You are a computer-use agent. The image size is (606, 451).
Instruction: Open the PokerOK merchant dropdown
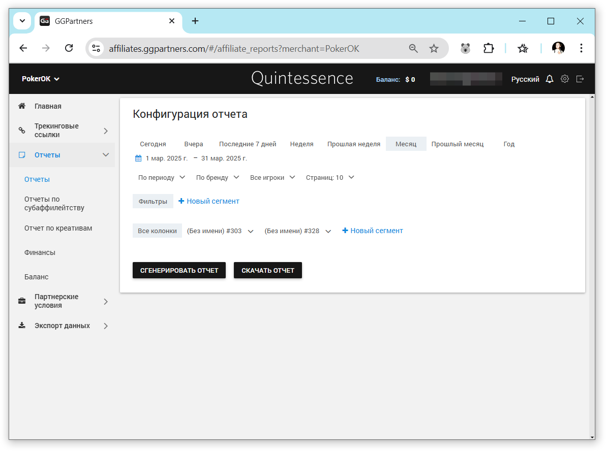point(40,79)
